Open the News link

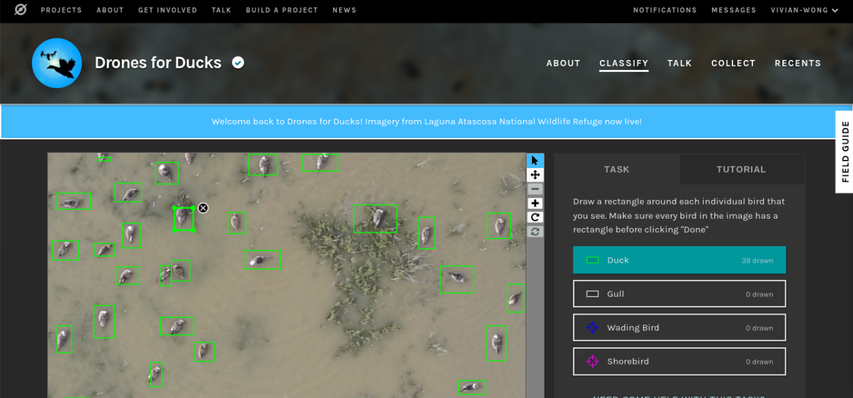point(344,10)
